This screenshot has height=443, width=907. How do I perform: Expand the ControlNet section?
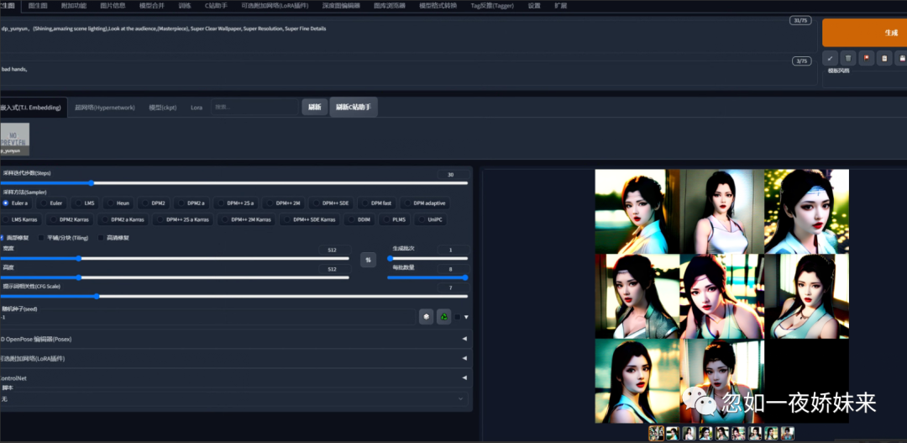236,378
